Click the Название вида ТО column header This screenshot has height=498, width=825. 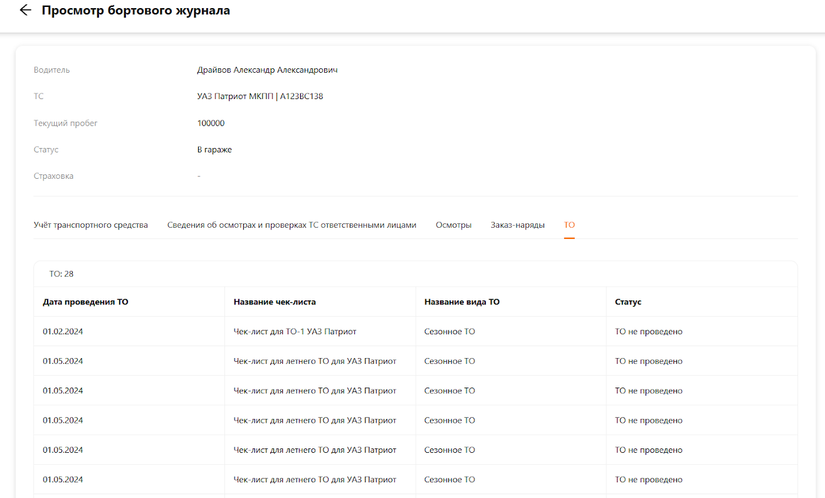[x=461, y=302]
